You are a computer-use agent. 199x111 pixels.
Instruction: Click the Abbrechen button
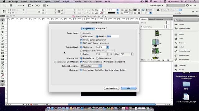coord(112,88)
